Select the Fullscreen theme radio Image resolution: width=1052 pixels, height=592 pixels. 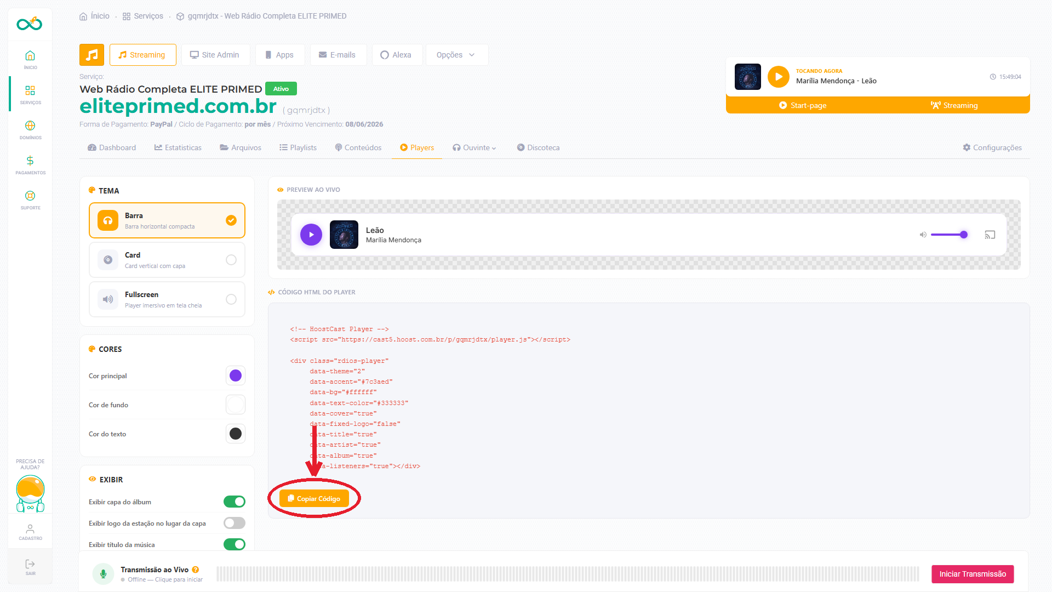pyautogui.click(x=231, y=299)
